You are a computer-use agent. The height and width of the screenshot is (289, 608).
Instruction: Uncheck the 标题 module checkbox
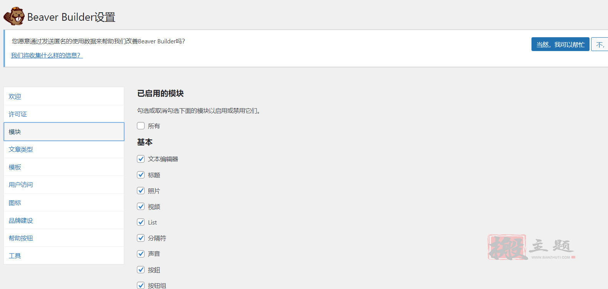point(141,175)
